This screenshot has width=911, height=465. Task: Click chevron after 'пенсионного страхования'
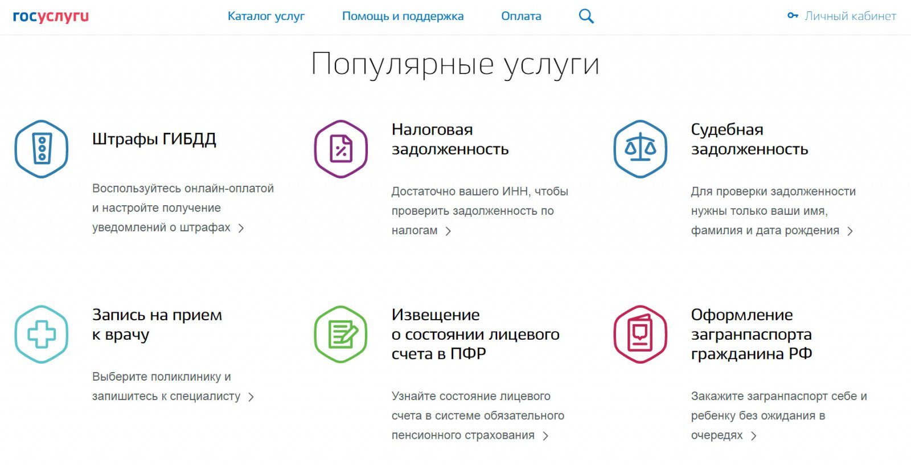point(545,436)
